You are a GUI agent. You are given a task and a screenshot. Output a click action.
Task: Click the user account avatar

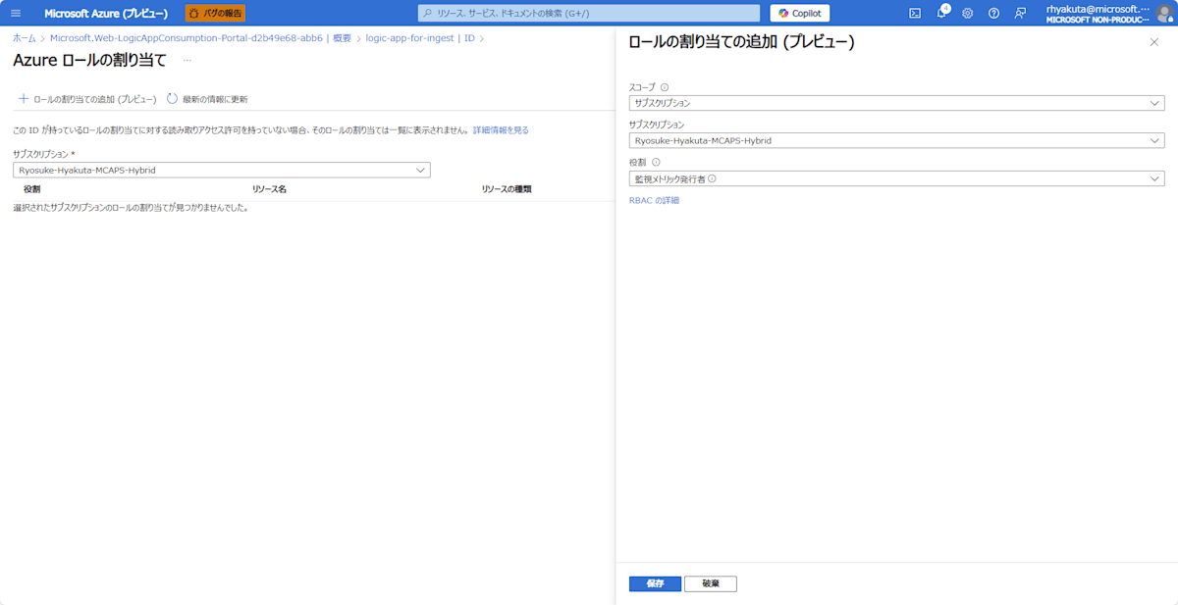[1163, 13]
